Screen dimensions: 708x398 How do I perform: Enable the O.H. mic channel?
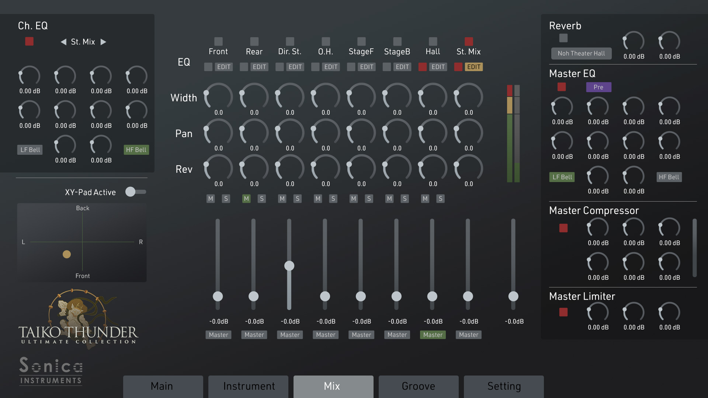[x=326, y=41]
